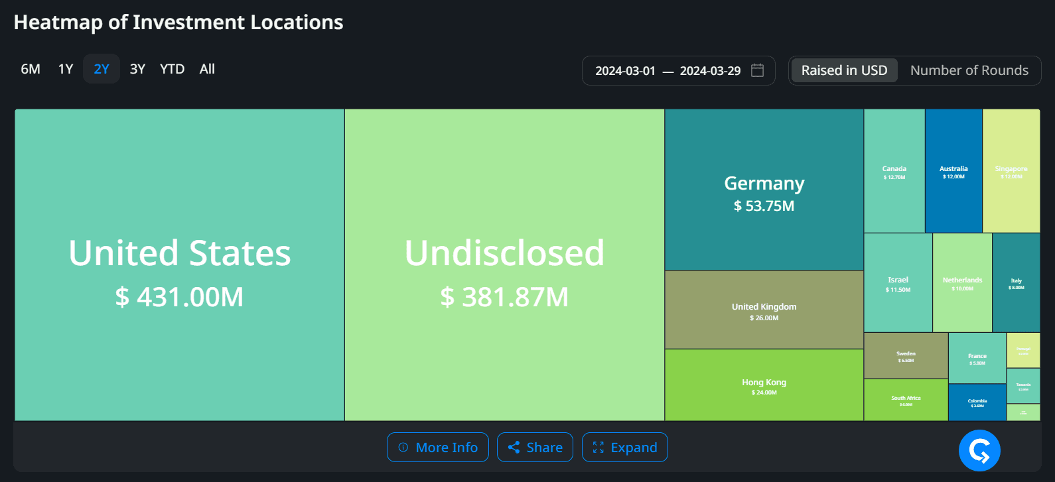The image size is (1055, 482).
Task: Edit the start date 2024-03-01
Action: click(625, 71)
